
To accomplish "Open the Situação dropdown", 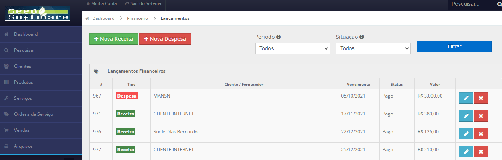I will point(373,48).
